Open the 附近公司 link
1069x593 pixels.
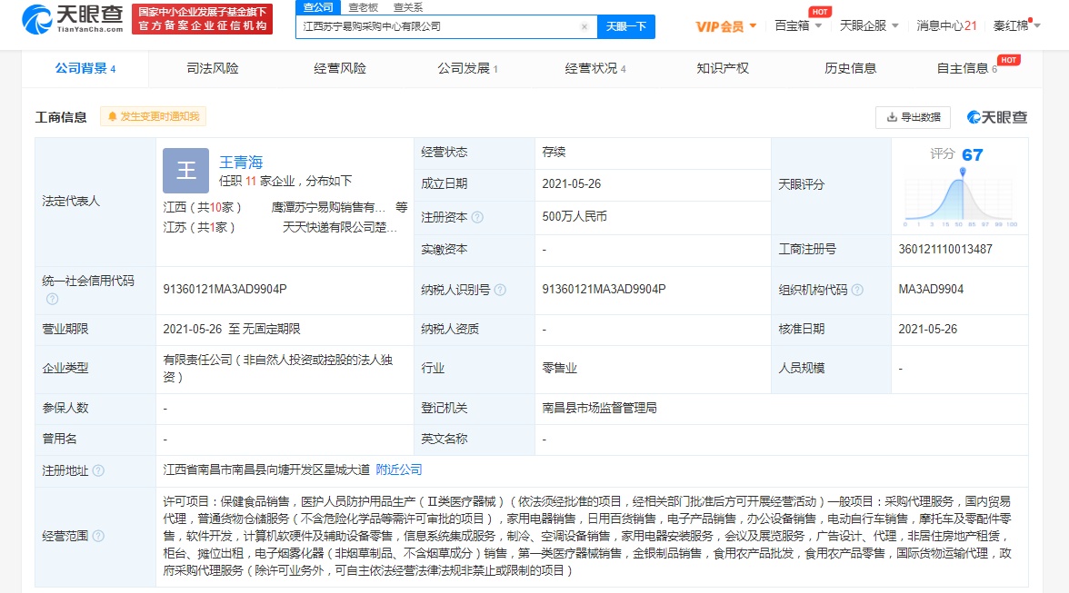399,469
